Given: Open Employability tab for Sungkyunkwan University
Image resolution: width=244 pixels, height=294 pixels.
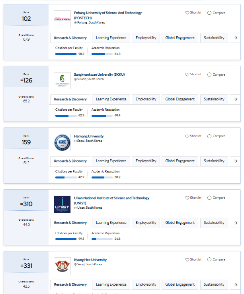Looking at the screenshot, I should [x=146, y=100].
